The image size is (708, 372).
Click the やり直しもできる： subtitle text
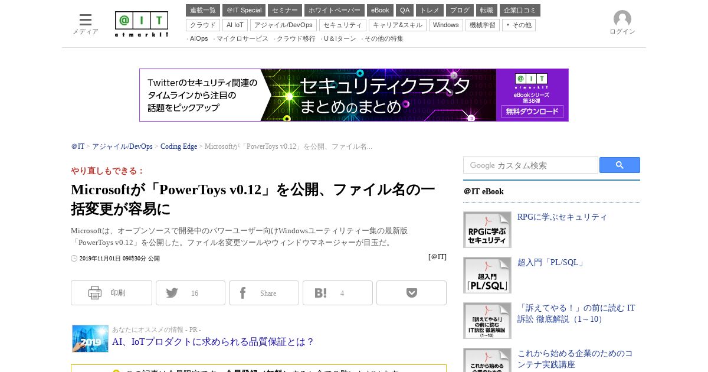click(x=108, y=171)
